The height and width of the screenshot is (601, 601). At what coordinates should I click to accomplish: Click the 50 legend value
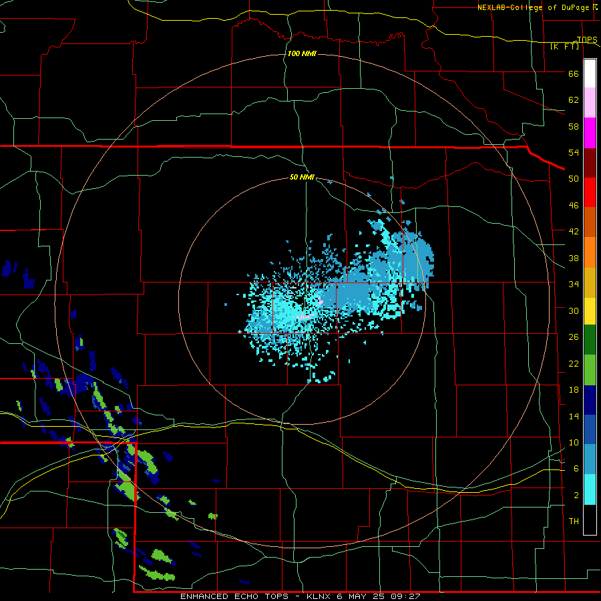574,179
